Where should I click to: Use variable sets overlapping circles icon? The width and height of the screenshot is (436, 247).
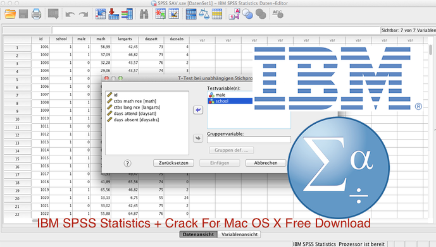point(247,14)
